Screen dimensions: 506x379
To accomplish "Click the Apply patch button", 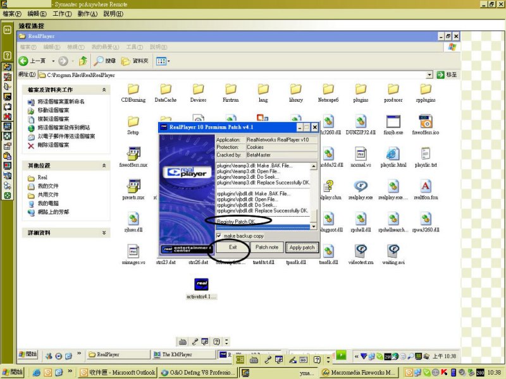I will pyautogui.click(x=302, y=247).
